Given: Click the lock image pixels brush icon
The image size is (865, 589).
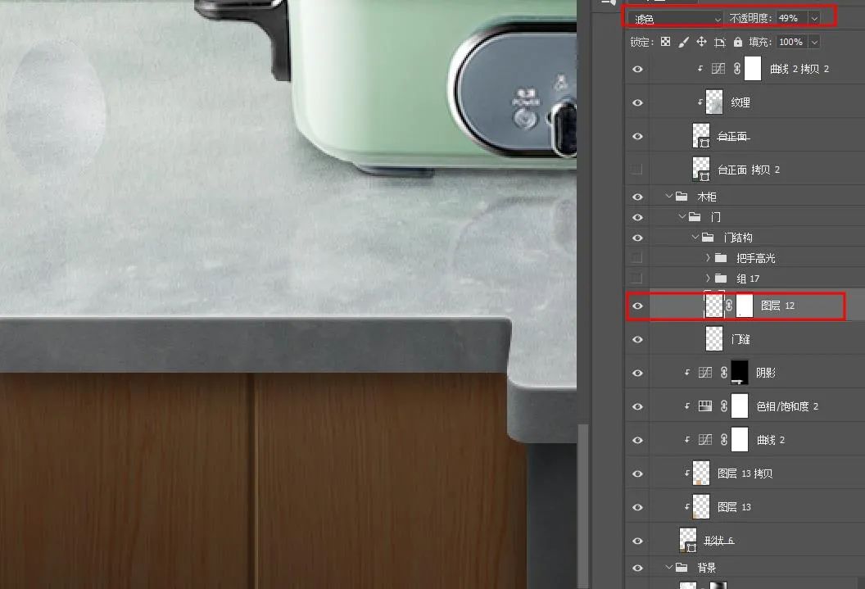Looking at the screenshot, I should 683,42.
